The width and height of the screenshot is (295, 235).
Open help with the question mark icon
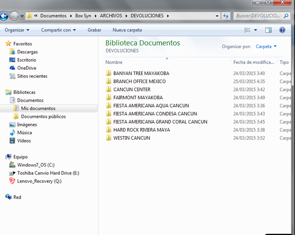pyautogui.click(x=282, y=30)
